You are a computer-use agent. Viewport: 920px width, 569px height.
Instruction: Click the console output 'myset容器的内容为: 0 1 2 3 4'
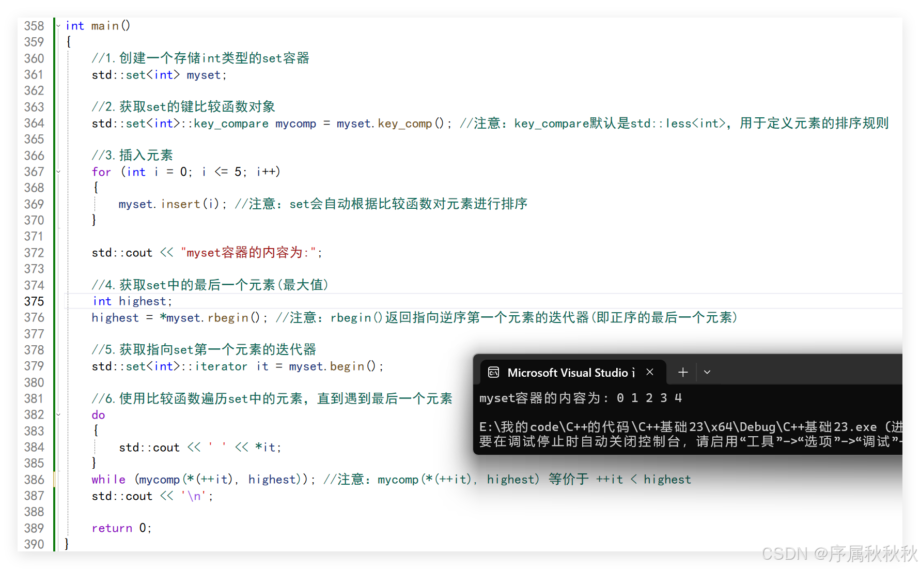coord(581,398)
